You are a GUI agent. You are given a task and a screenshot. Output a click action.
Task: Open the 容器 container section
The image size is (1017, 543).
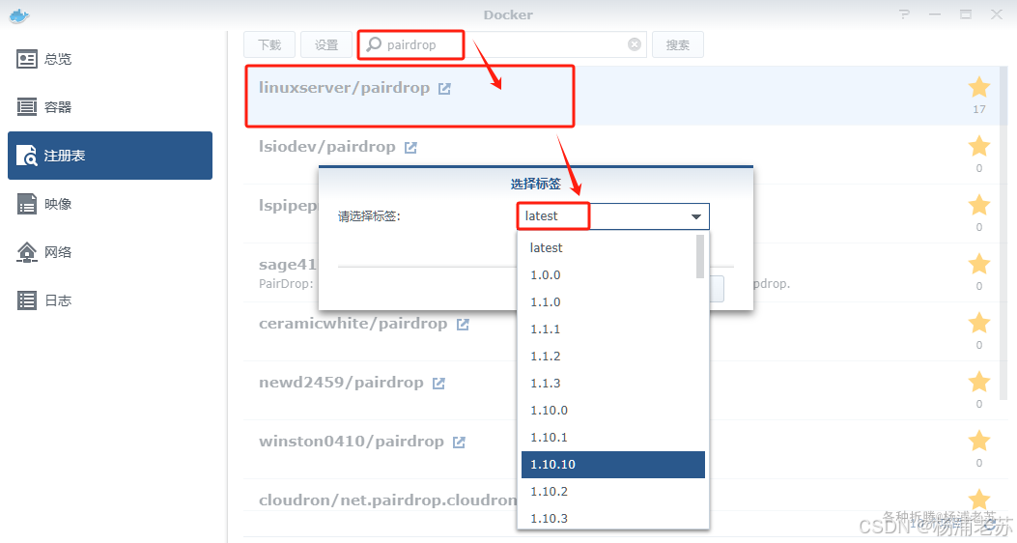click(x=109, y=107)
